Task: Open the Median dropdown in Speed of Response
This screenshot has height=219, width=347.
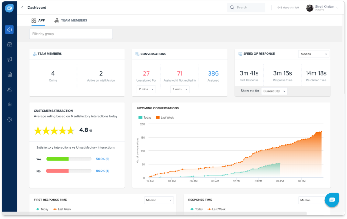Action: tap(314, 54)
